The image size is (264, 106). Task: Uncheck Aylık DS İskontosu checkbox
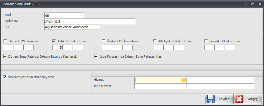click(x=54, y=41)
